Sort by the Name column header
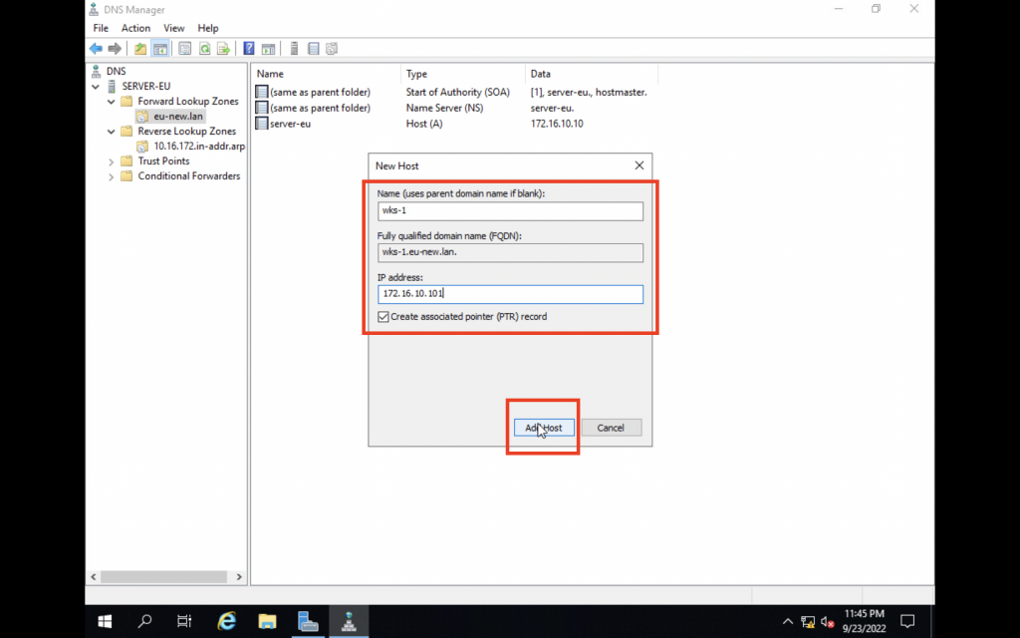The image size is (1020, 638). pyautogui.click(x=326, y=74)
